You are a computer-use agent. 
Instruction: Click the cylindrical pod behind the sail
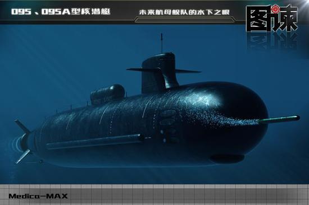click(108, 94)
